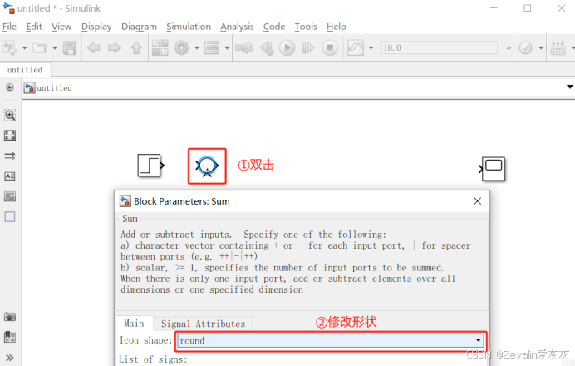Click the Fit to View palette icon
The image size is (575, 366).
pyautogui.click(x=10, y=136)
